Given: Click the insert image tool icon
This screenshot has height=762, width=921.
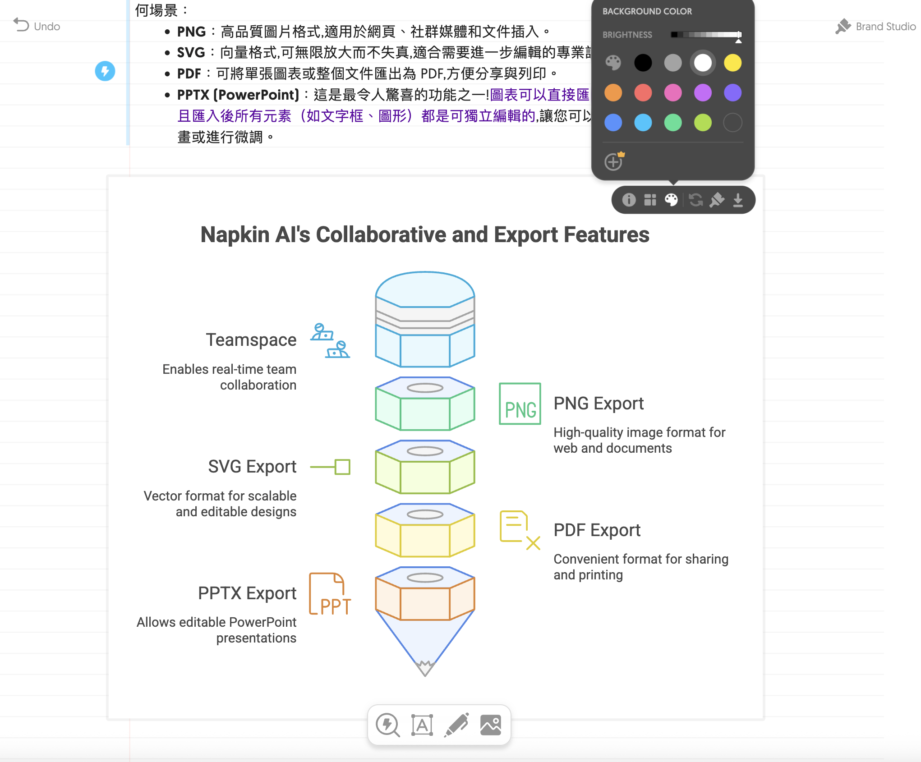Looking at the screenshot, I should coord(491,725).
